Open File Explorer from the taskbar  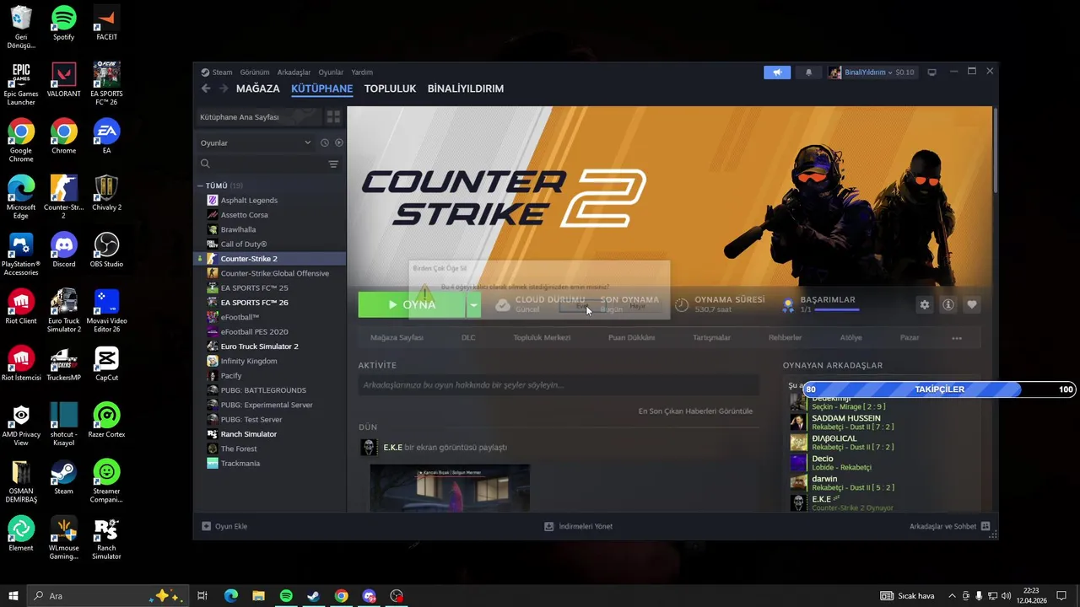click(258, 596)
